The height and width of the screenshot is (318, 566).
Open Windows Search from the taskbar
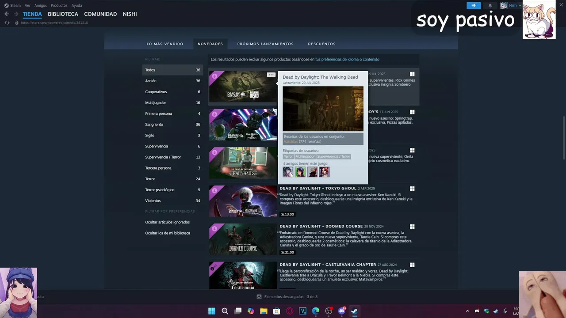point(225,311)
